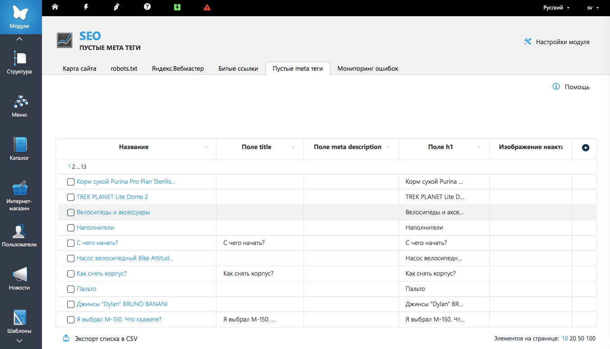Image resolution: width=610 pixels, height=349 pixels.
Task: Open the Поле h1 column dropdown arrow
Action: click(480, 148)
